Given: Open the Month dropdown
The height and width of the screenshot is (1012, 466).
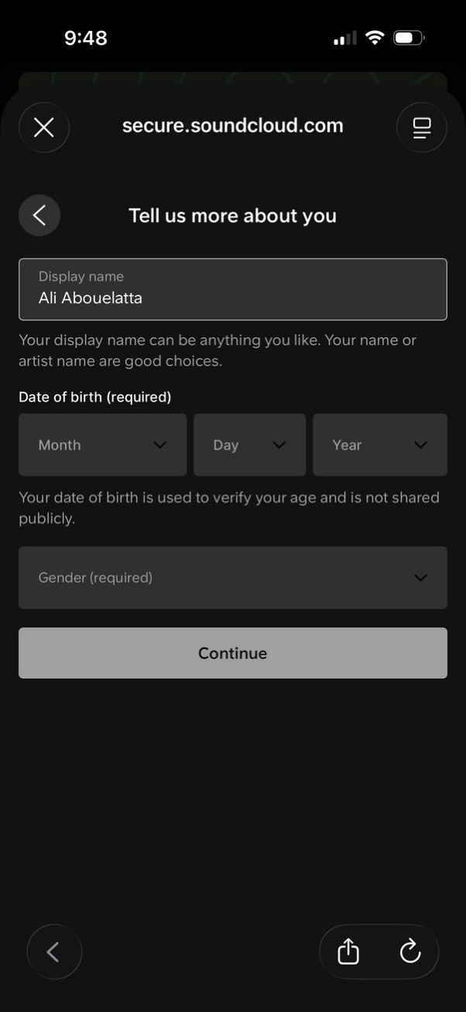Looking at the screenshot, I should coord(102,445).
